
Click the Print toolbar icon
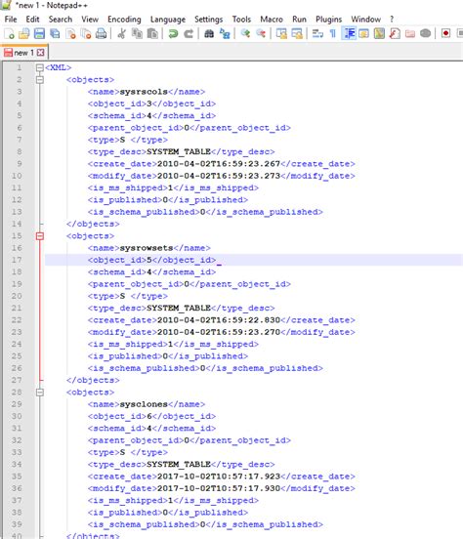[x=101, y=33]
